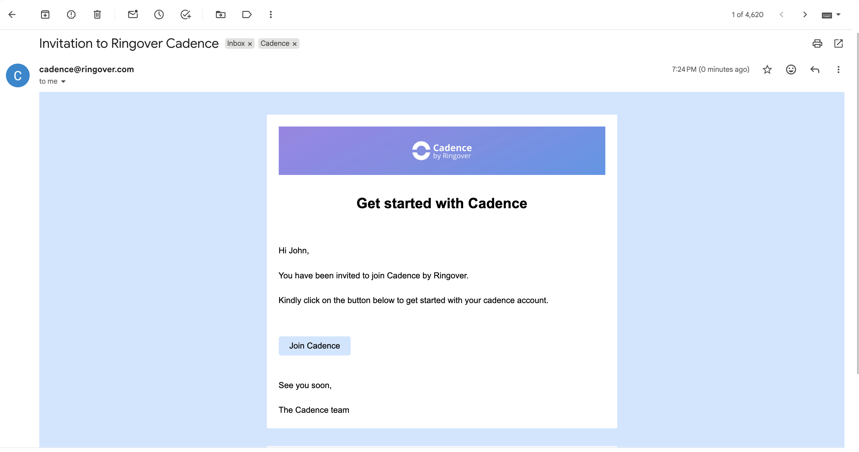
Task: Print this email conversation
Action: coord(817,43)
